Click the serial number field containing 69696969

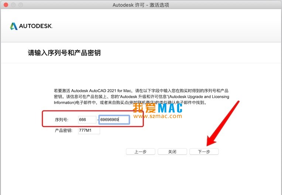point(114,120)
